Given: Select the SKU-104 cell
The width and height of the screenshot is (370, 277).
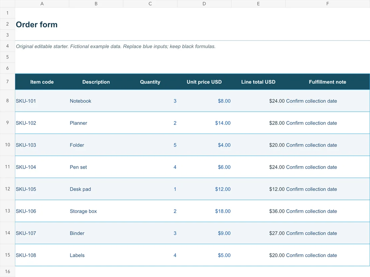Looking at the screenshot, I should [42, 167].
